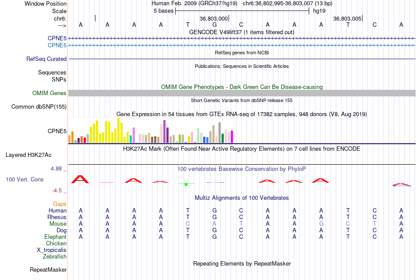This screenshot has height=280, width=416.
Task: Click the Gaps label in Multiz track
Action: coord(60,204)
